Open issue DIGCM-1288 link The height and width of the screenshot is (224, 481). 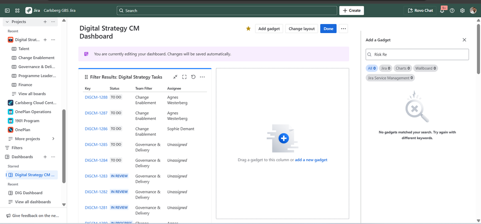pyautogui.click(x=96, y=97)
